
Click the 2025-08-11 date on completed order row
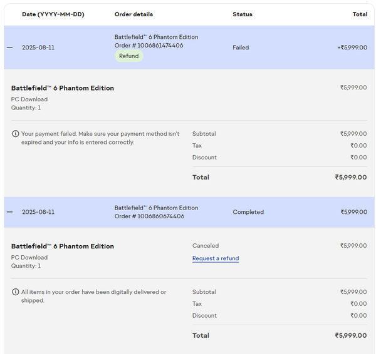point(38,212)
